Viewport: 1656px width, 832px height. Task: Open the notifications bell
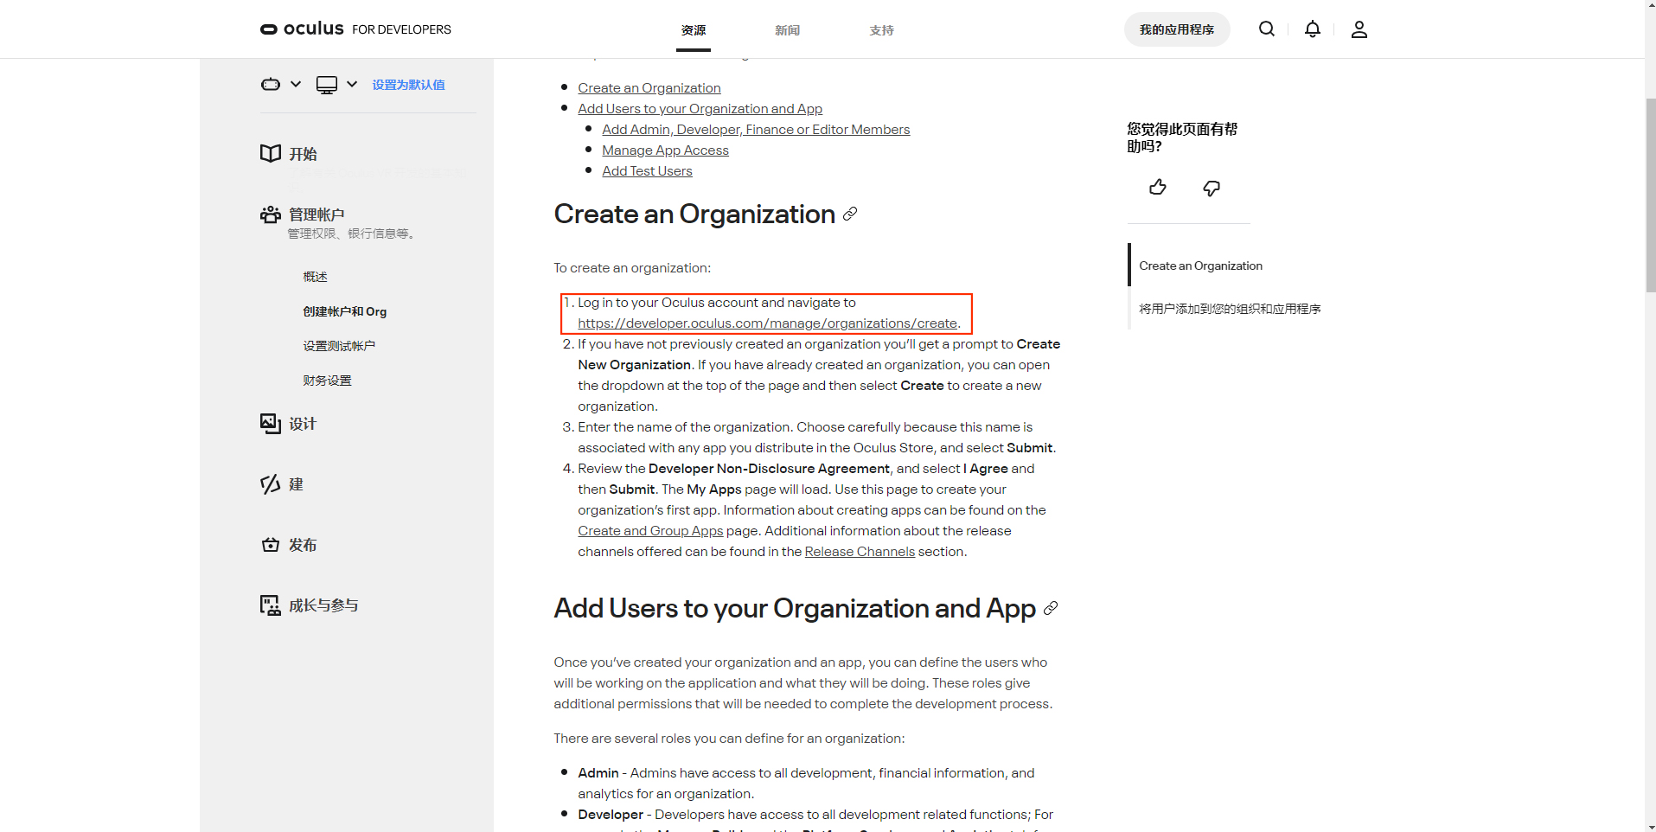pyautogui.click(x=1312, y=29)
